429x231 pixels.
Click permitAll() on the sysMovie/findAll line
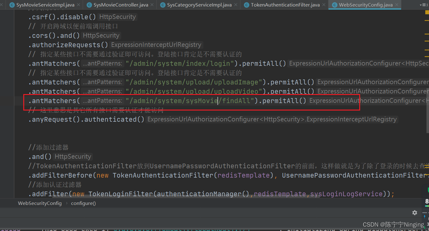(x=284, y=101)
